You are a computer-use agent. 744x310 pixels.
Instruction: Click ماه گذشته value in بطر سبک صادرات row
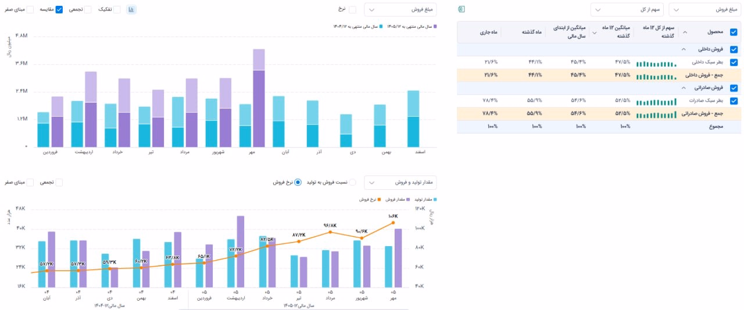point(535,100)
